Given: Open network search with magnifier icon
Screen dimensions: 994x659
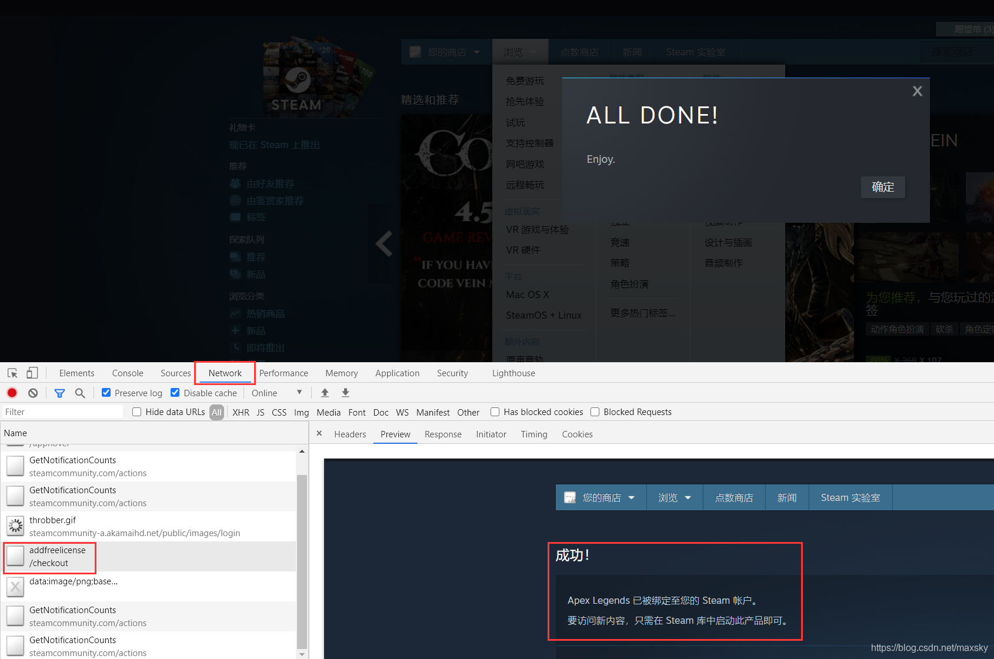Looking at the screenshot, I should tap(80, 393).
